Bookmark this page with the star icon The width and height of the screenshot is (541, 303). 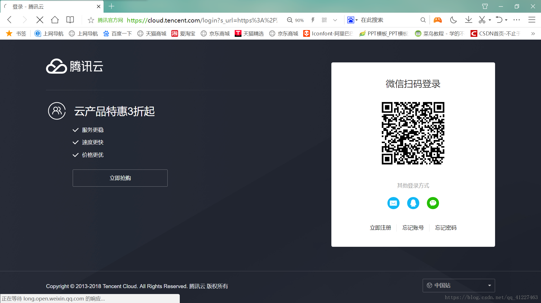point(91,20)
